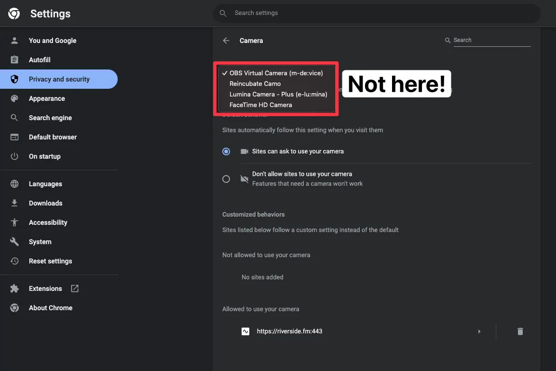Click the power icon beside On startup
556x371 pixels.
click(14, 156)
